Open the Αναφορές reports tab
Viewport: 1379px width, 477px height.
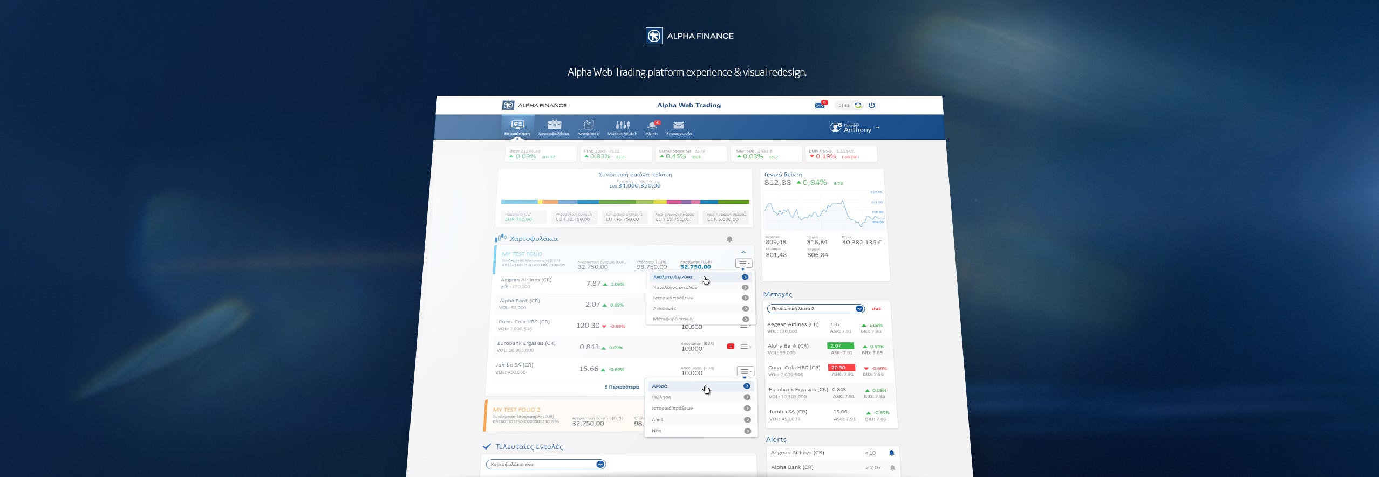click(588, 128)
